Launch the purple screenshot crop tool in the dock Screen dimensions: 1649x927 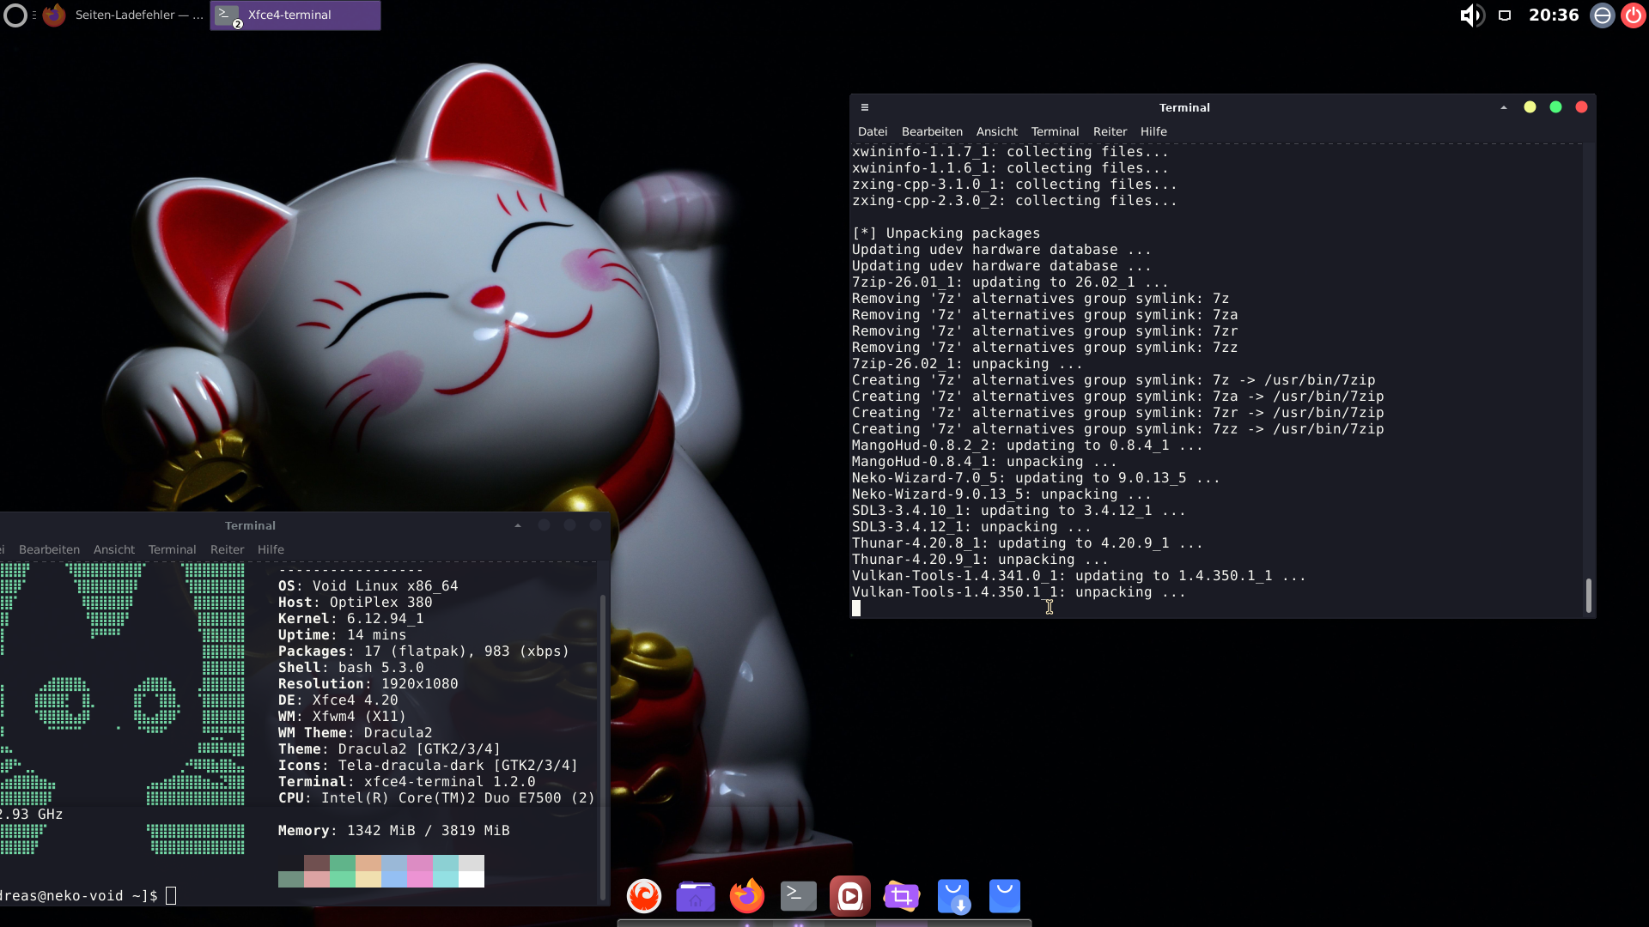click(x=902, y=896)
